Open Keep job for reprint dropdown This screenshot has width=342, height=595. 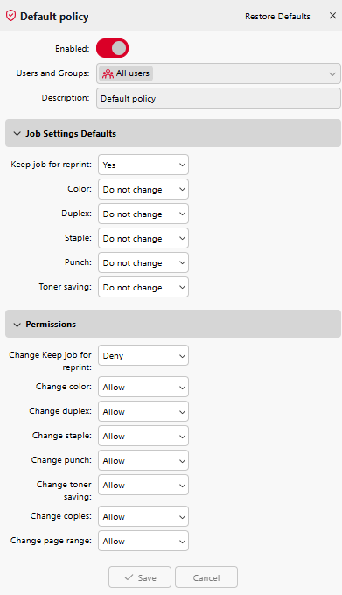click(x=143, y=164)
